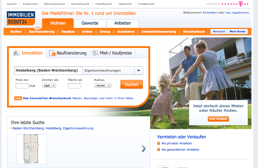The height and width of the screenshot is (168, 258).
Task: Open the AutoScout24 top link
Action: click(30, 4)
